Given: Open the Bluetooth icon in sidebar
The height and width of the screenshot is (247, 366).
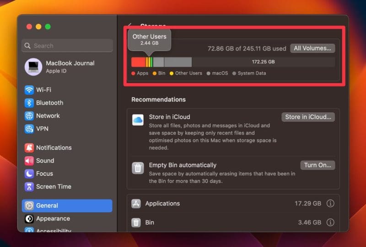Looking at the screenshot, I should coord(29,103).
